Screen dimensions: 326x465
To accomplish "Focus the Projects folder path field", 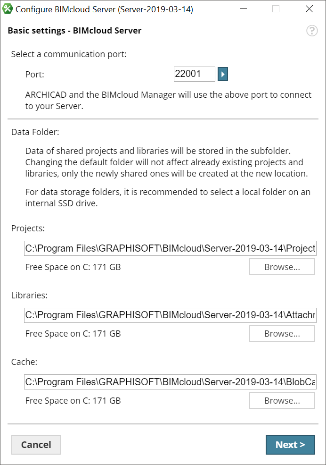I will click(170, 248).
